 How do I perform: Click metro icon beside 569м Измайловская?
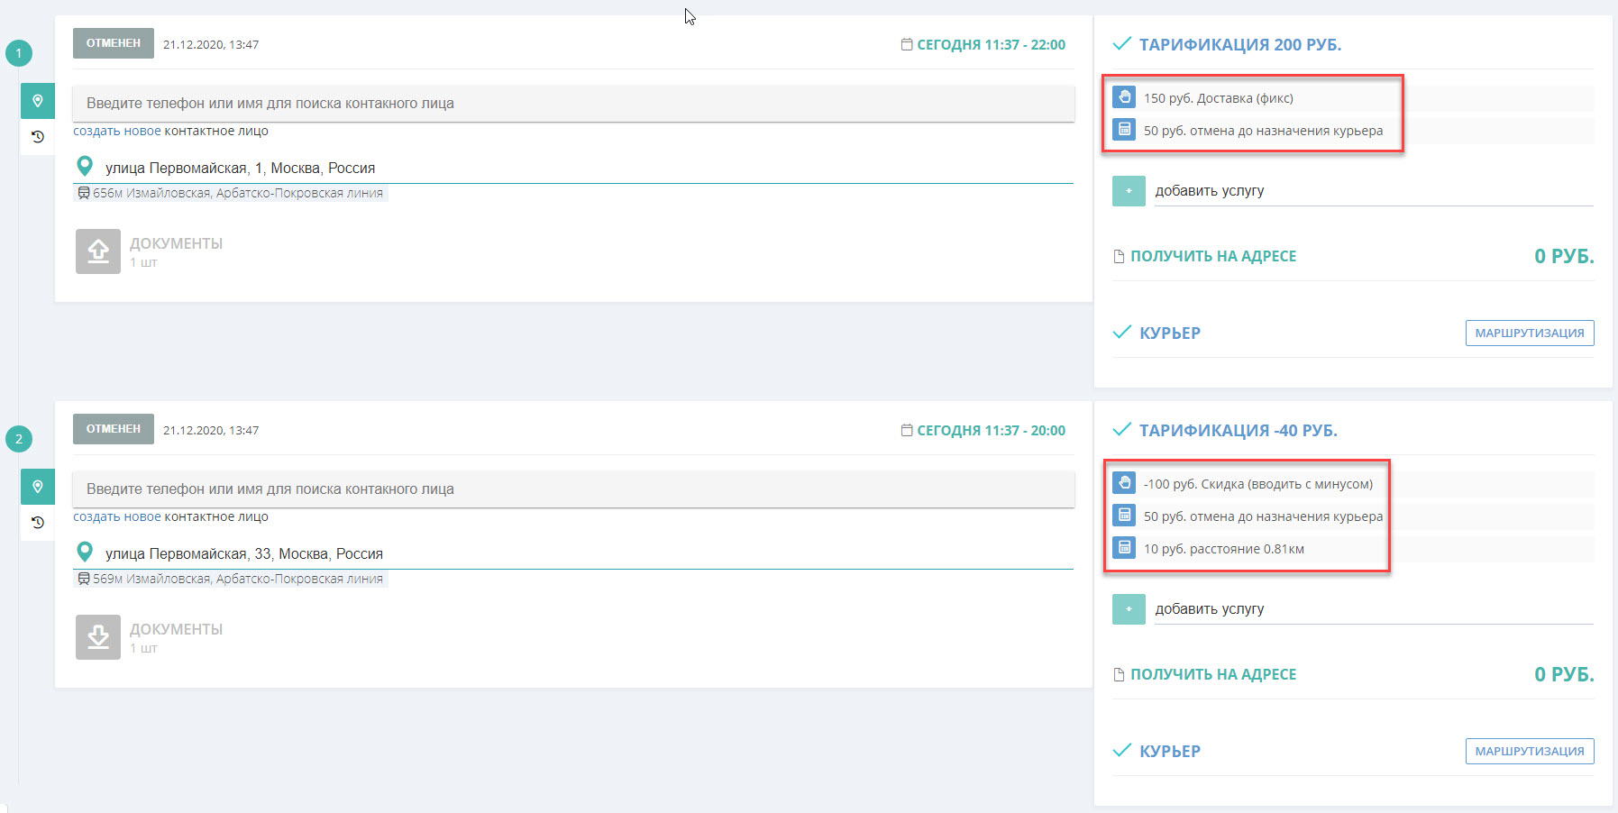click(84, 579)
